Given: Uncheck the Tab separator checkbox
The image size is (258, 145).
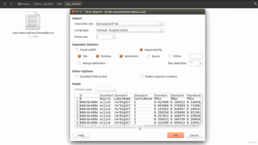Looking at the screenshot, I should pyautogui.click(x=79, y=56).
